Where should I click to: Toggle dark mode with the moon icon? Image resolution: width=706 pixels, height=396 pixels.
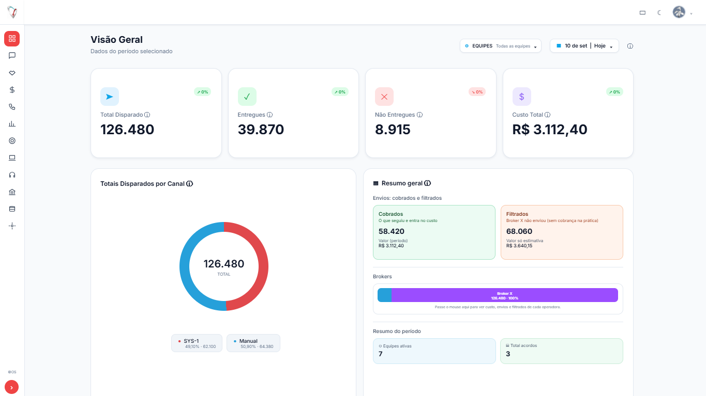coord(659,12)
